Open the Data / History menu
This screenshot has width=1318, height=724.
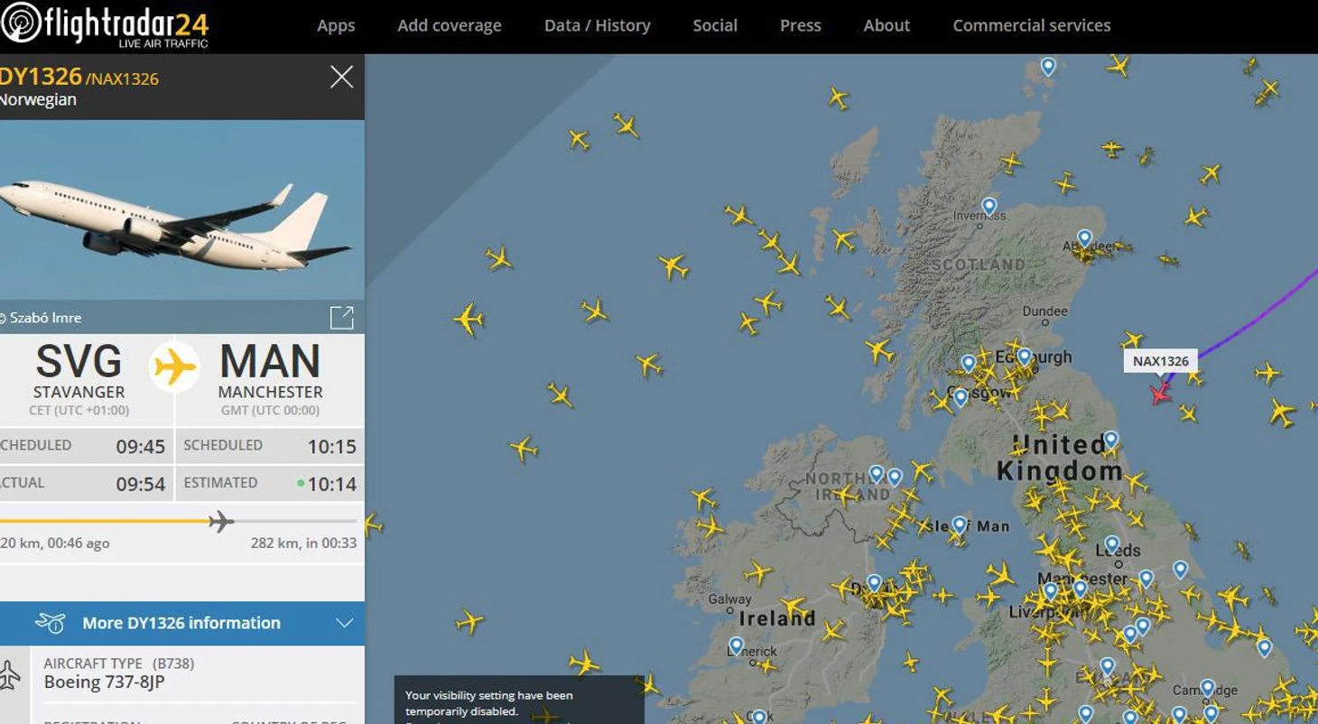(597, 26)
